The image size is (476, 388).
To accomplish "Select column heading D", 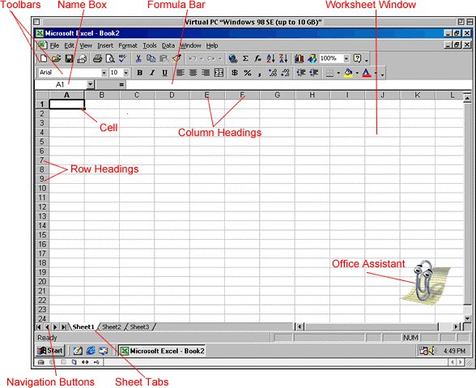I will [172, 95].
